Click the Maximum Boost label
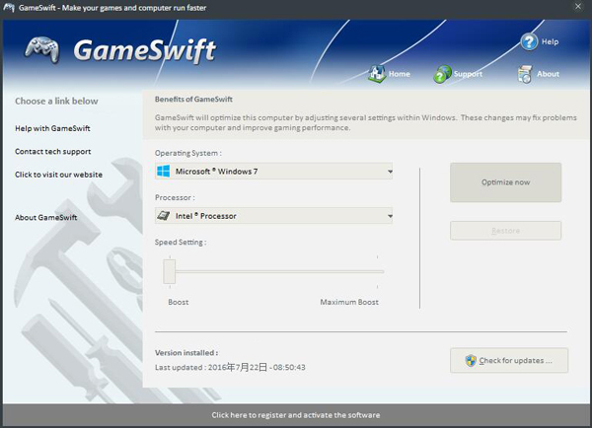 [349, 302]
